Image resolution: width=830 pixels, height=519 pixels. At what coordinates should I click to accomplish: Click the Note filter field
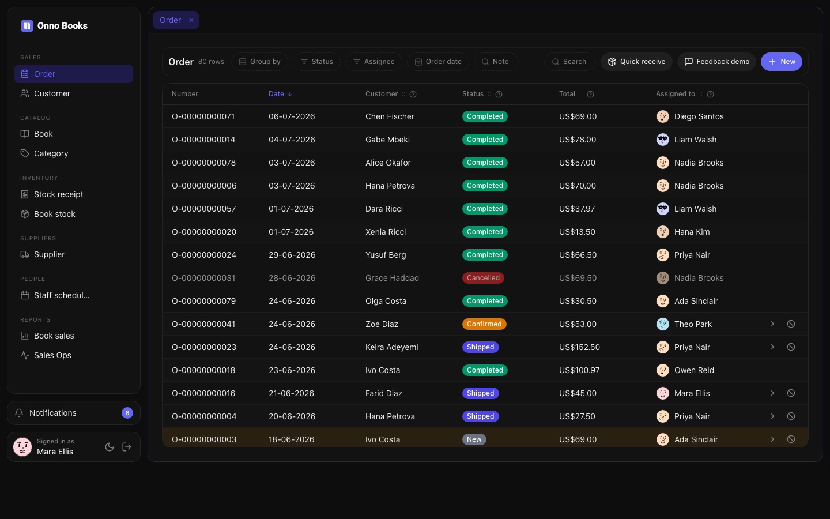tap(496, 62)
